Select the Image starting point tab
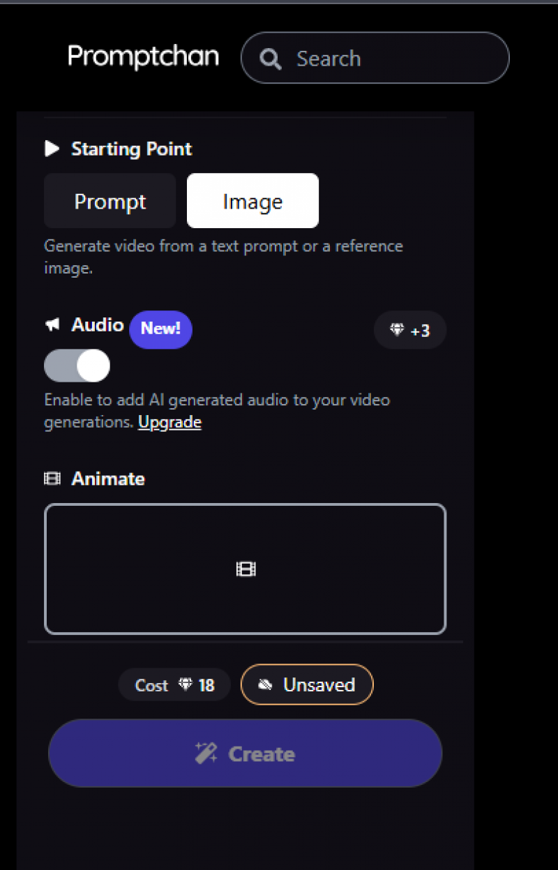 [252, 201]
